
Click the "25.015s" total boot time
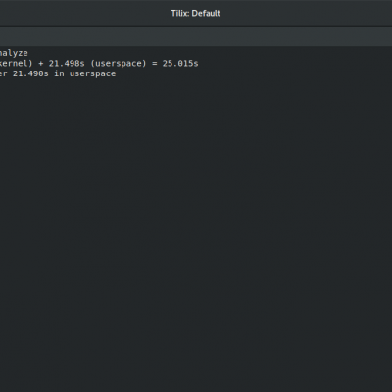tap(180, 63)
